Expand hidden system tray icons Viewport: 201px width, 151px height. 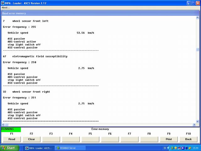(x=169, y=148)
